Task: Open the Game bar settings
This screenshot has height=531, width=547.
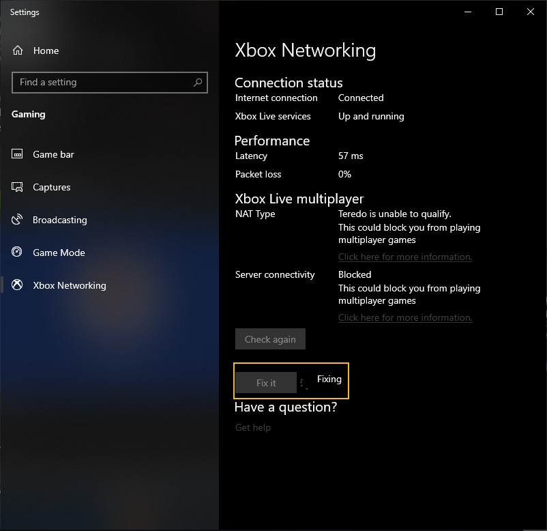Action: coord(110,154)
